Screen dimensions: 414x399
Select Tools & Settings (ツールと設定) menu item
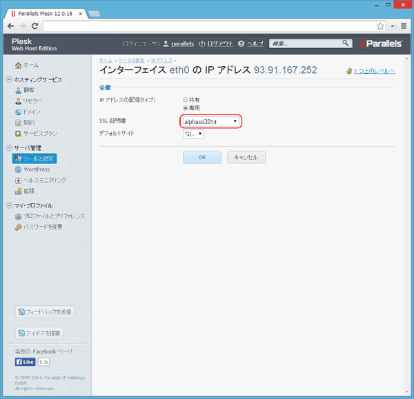click(34, 158)
